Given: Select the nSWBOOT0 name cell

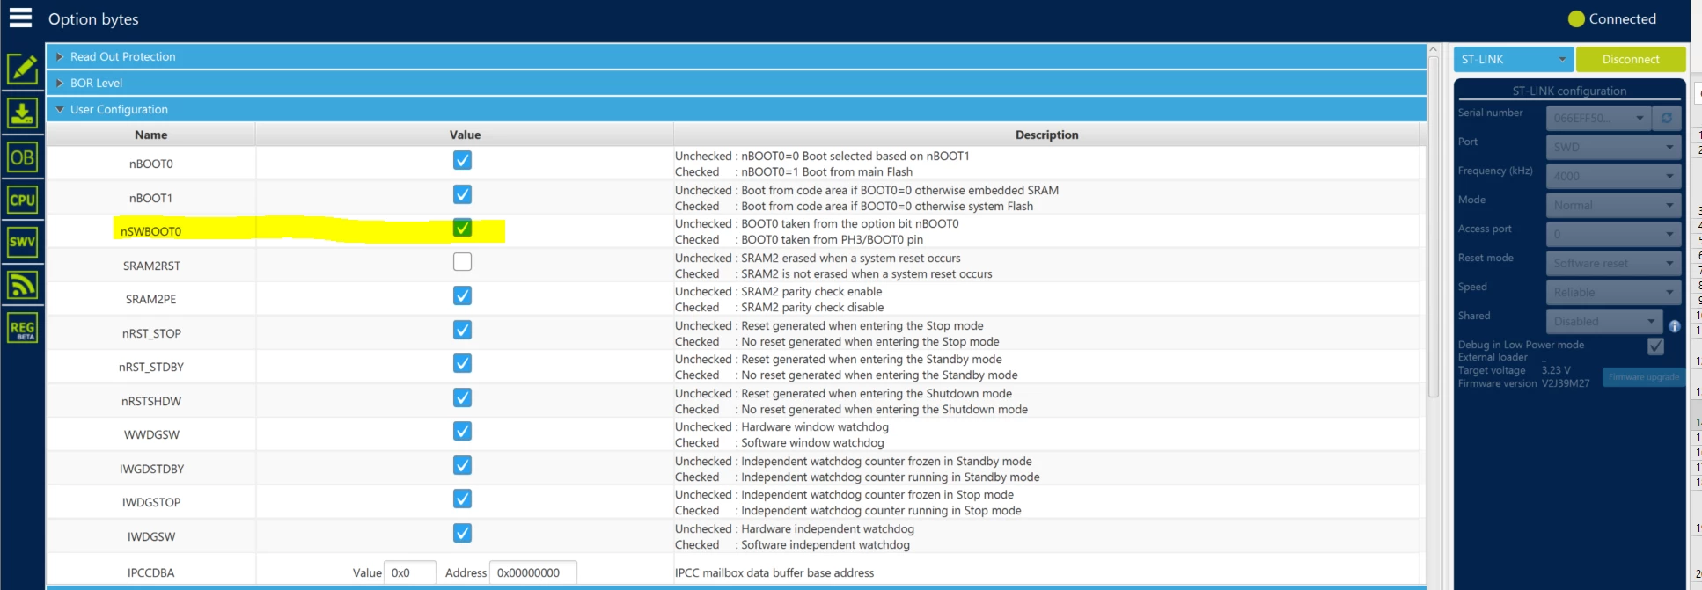Looking at the screenshot, I should click(150, 231).
